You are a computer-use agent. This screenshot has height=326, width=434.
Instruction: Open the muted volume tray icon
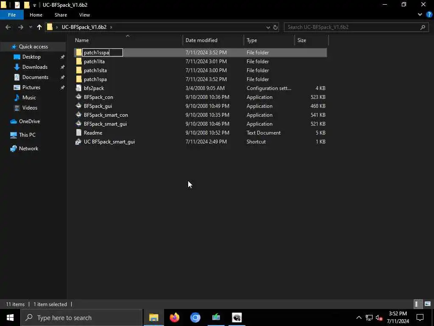tap(379, 318)
